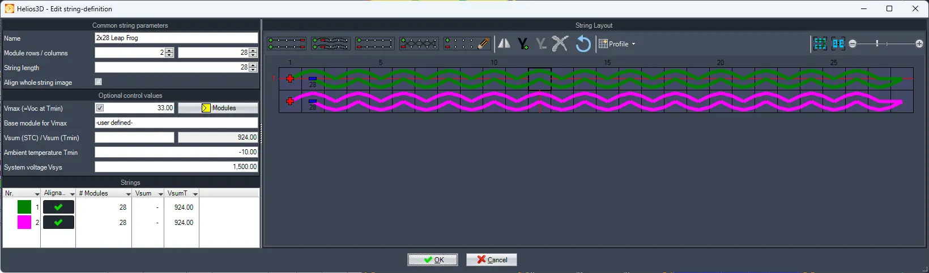The height and width of the screenshot is (273, 929).
Task: Add a string with the Y plus icon
Action: pos(523,44)
